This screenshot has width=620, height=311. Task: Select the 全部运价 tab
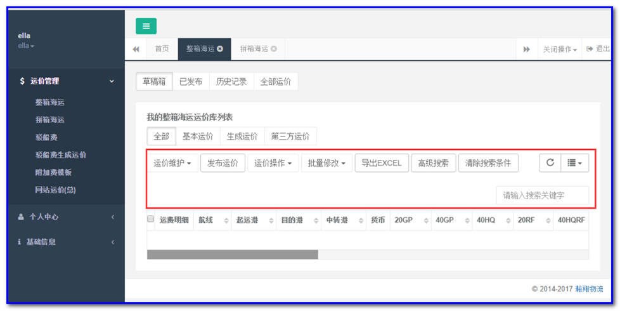pyautogui.click(x=276, y=82)
